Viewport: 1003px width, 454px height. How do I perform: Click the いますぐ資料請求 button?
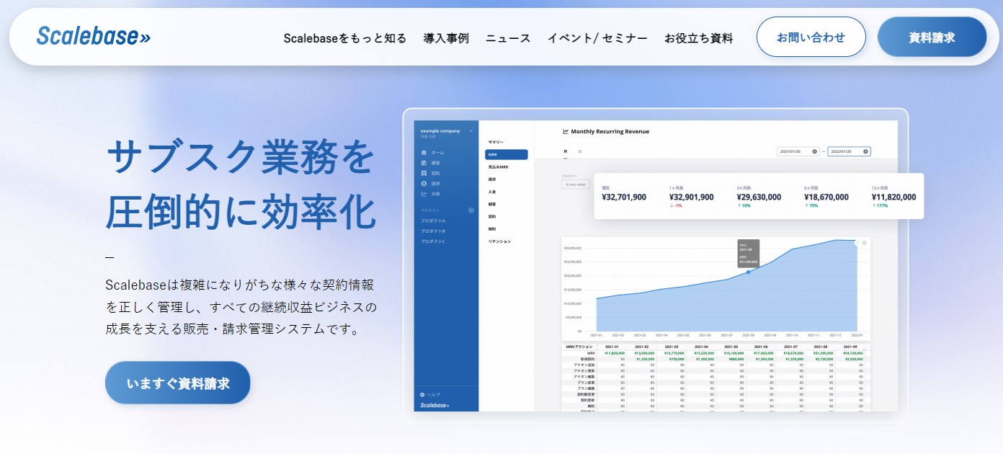point(177,383)
